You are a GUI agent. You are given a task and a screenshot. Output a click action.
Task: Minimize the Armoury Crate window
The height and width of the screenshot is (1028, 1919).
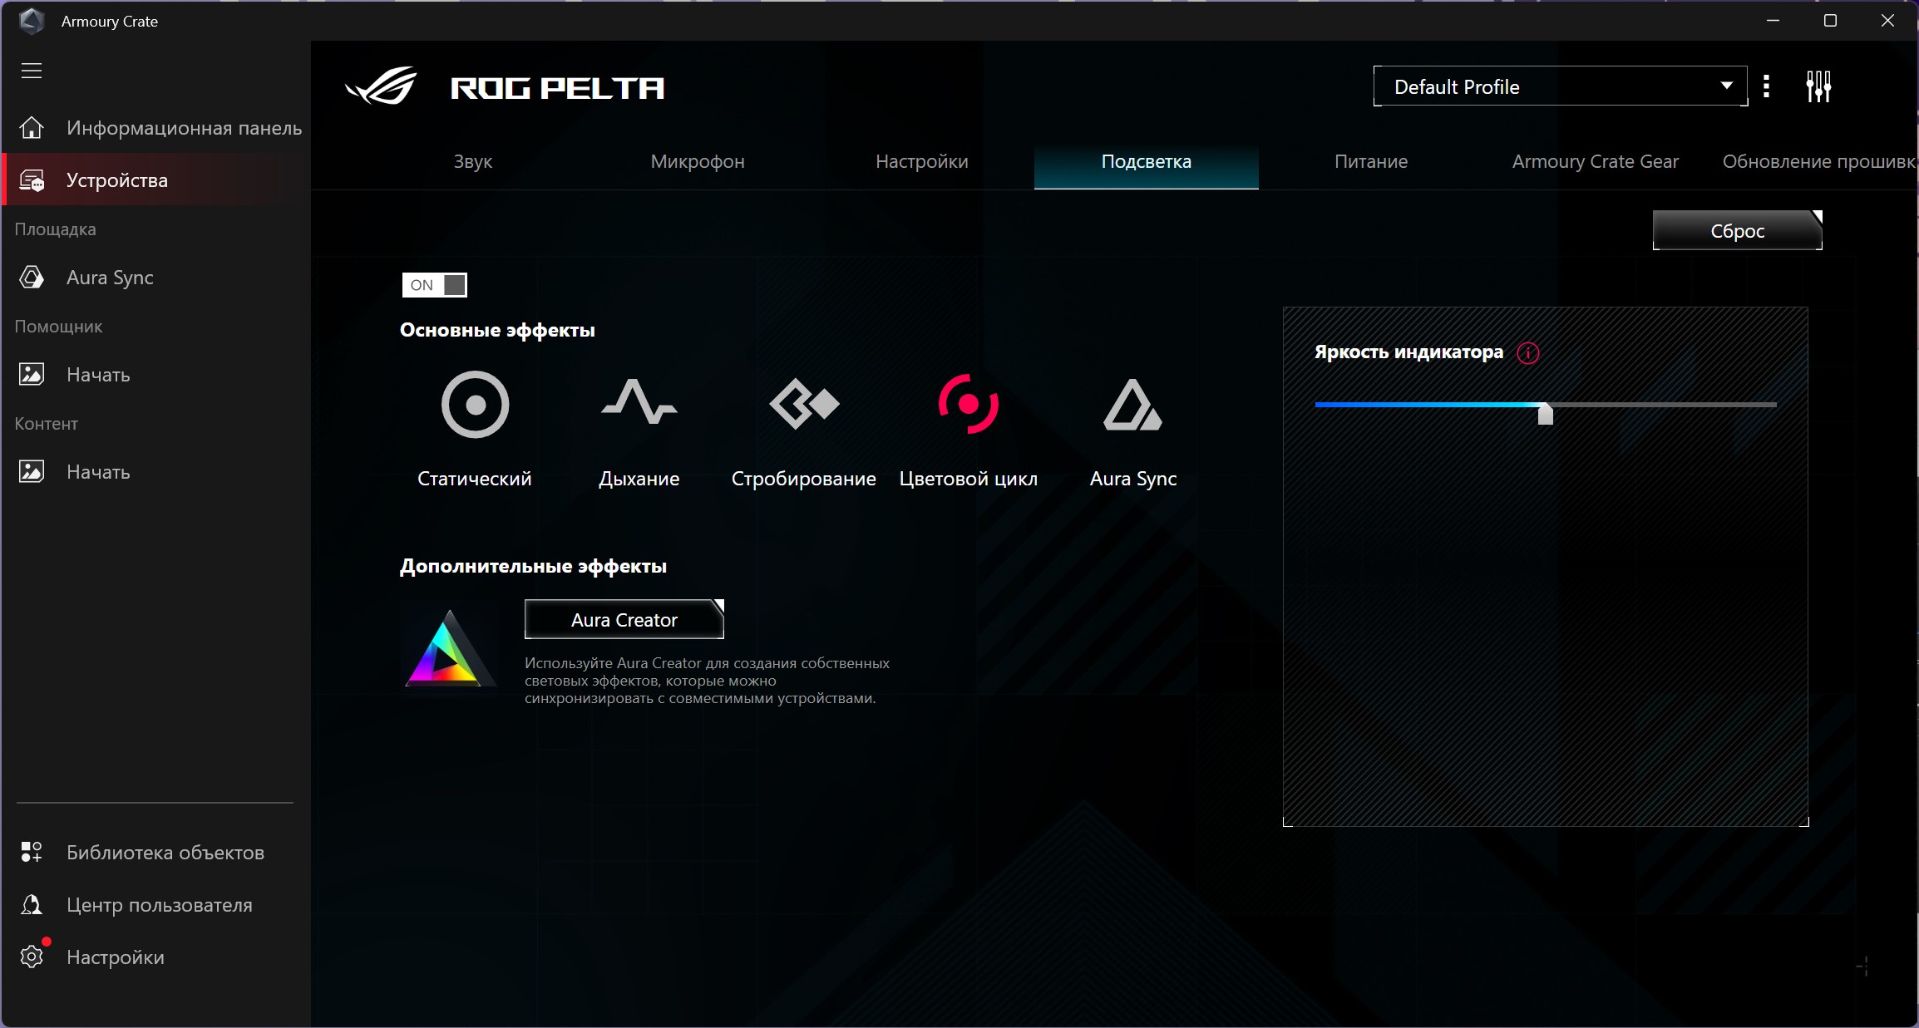point(1773,21)
